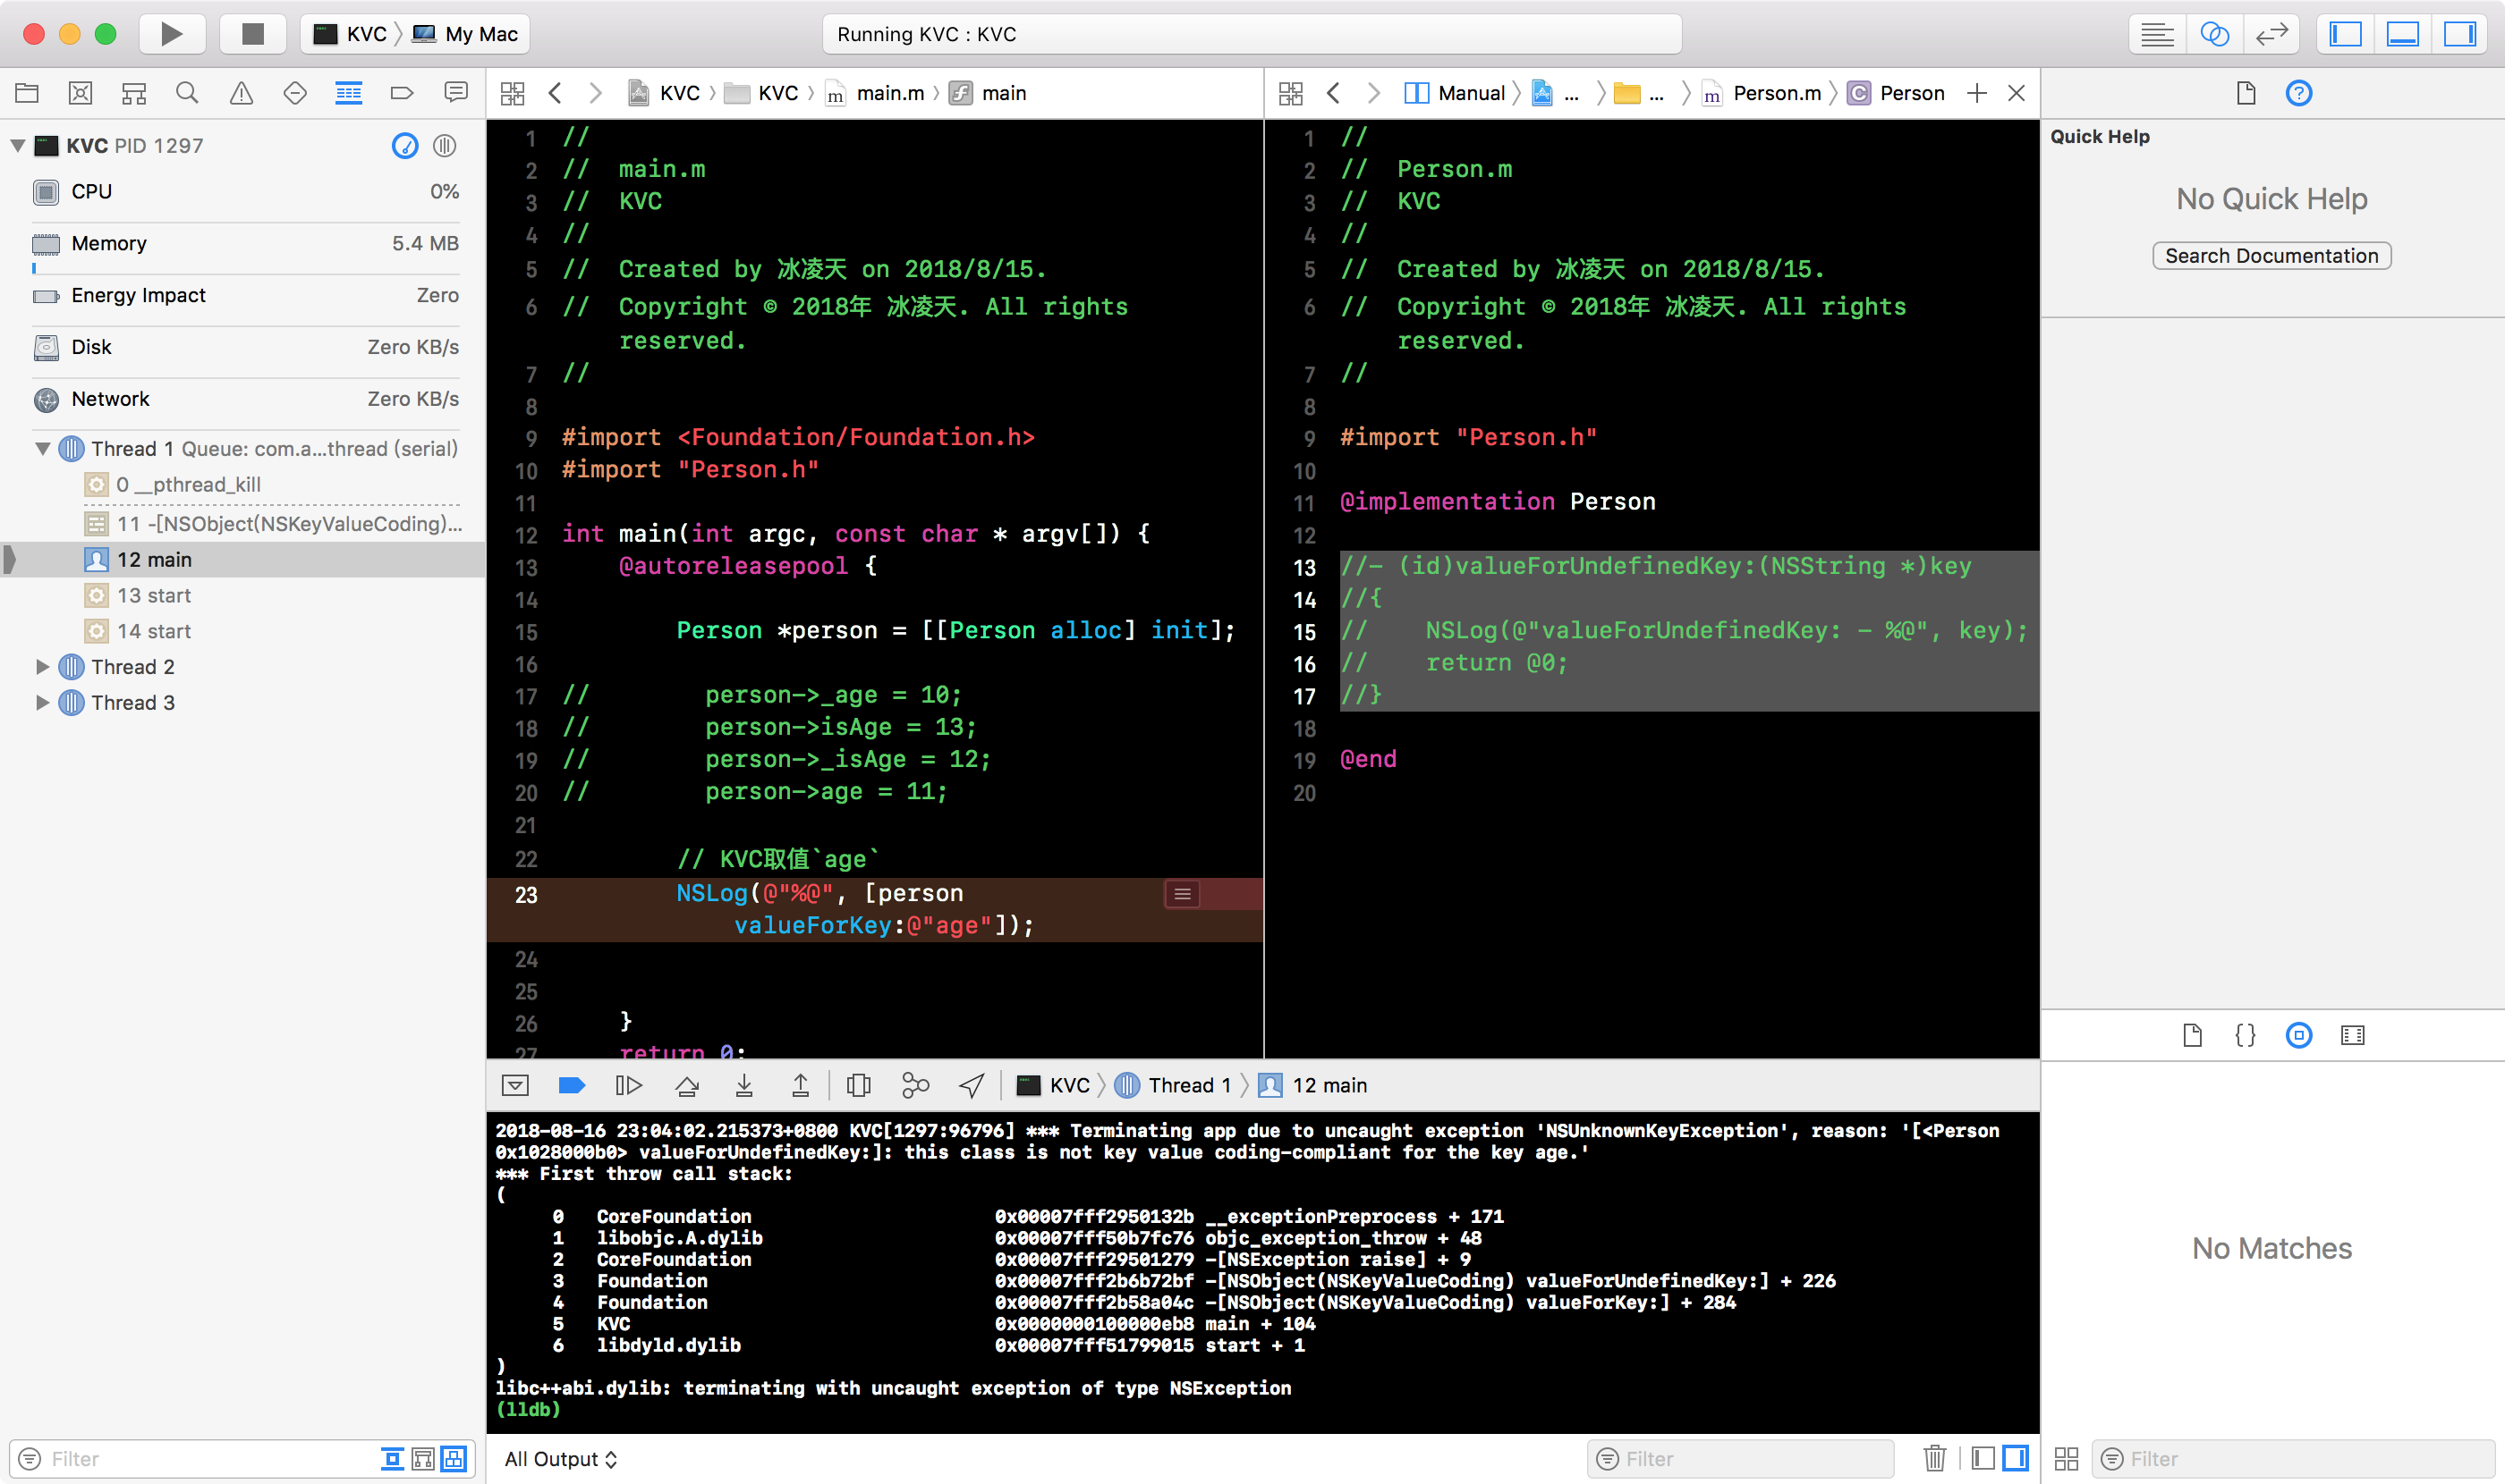Open the All Output dropdown
Viewport: 2505px width, 1484px height.
560,1458
